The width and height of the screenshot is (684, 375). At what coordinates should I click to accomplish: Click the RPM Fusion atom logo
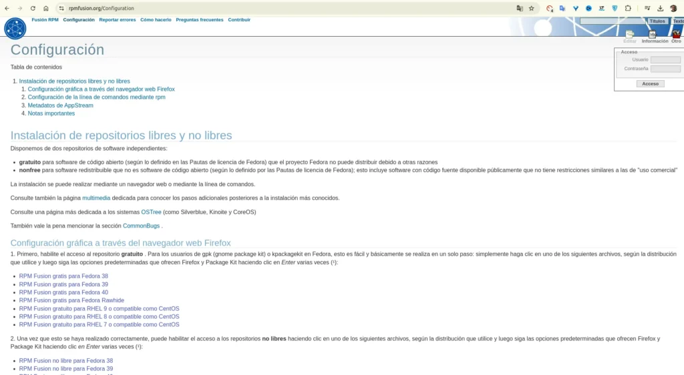(15, 28)
